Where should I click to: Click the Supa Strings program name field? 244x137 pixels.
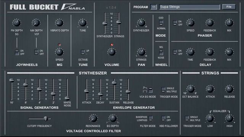[x=189, y=7]
